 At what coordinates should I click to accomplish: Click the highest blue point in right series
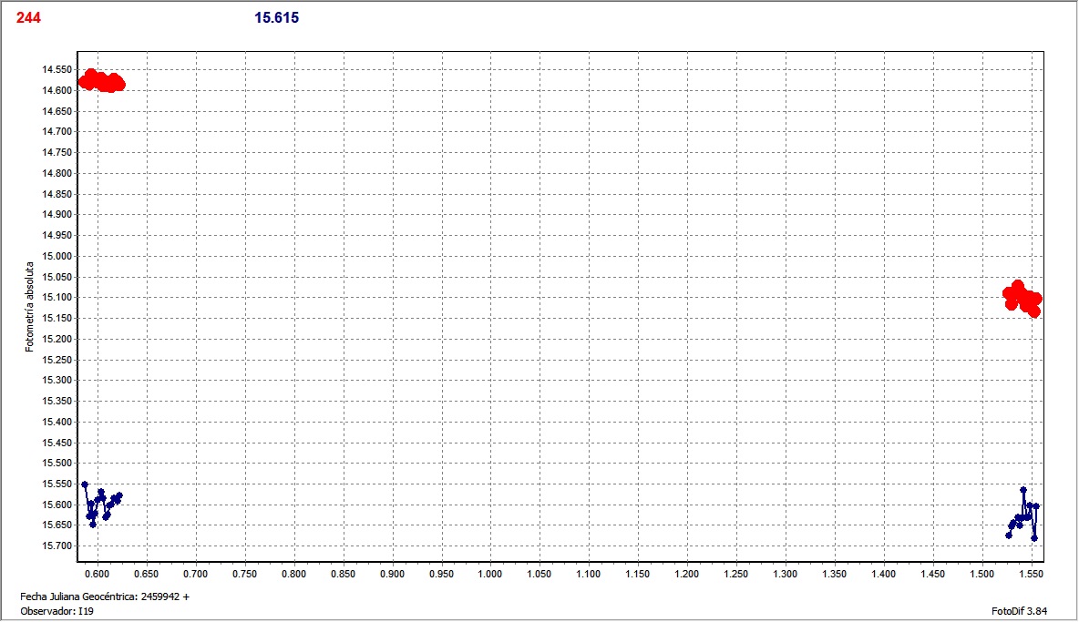[1023, 490]
